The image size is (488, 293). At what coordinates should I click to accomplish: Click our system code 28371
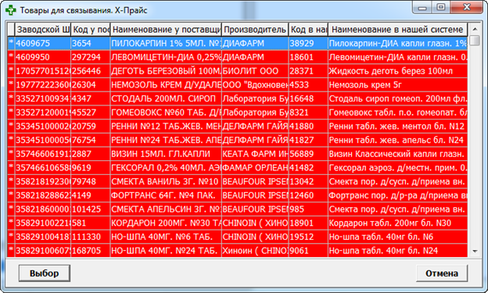coord(308,71)
